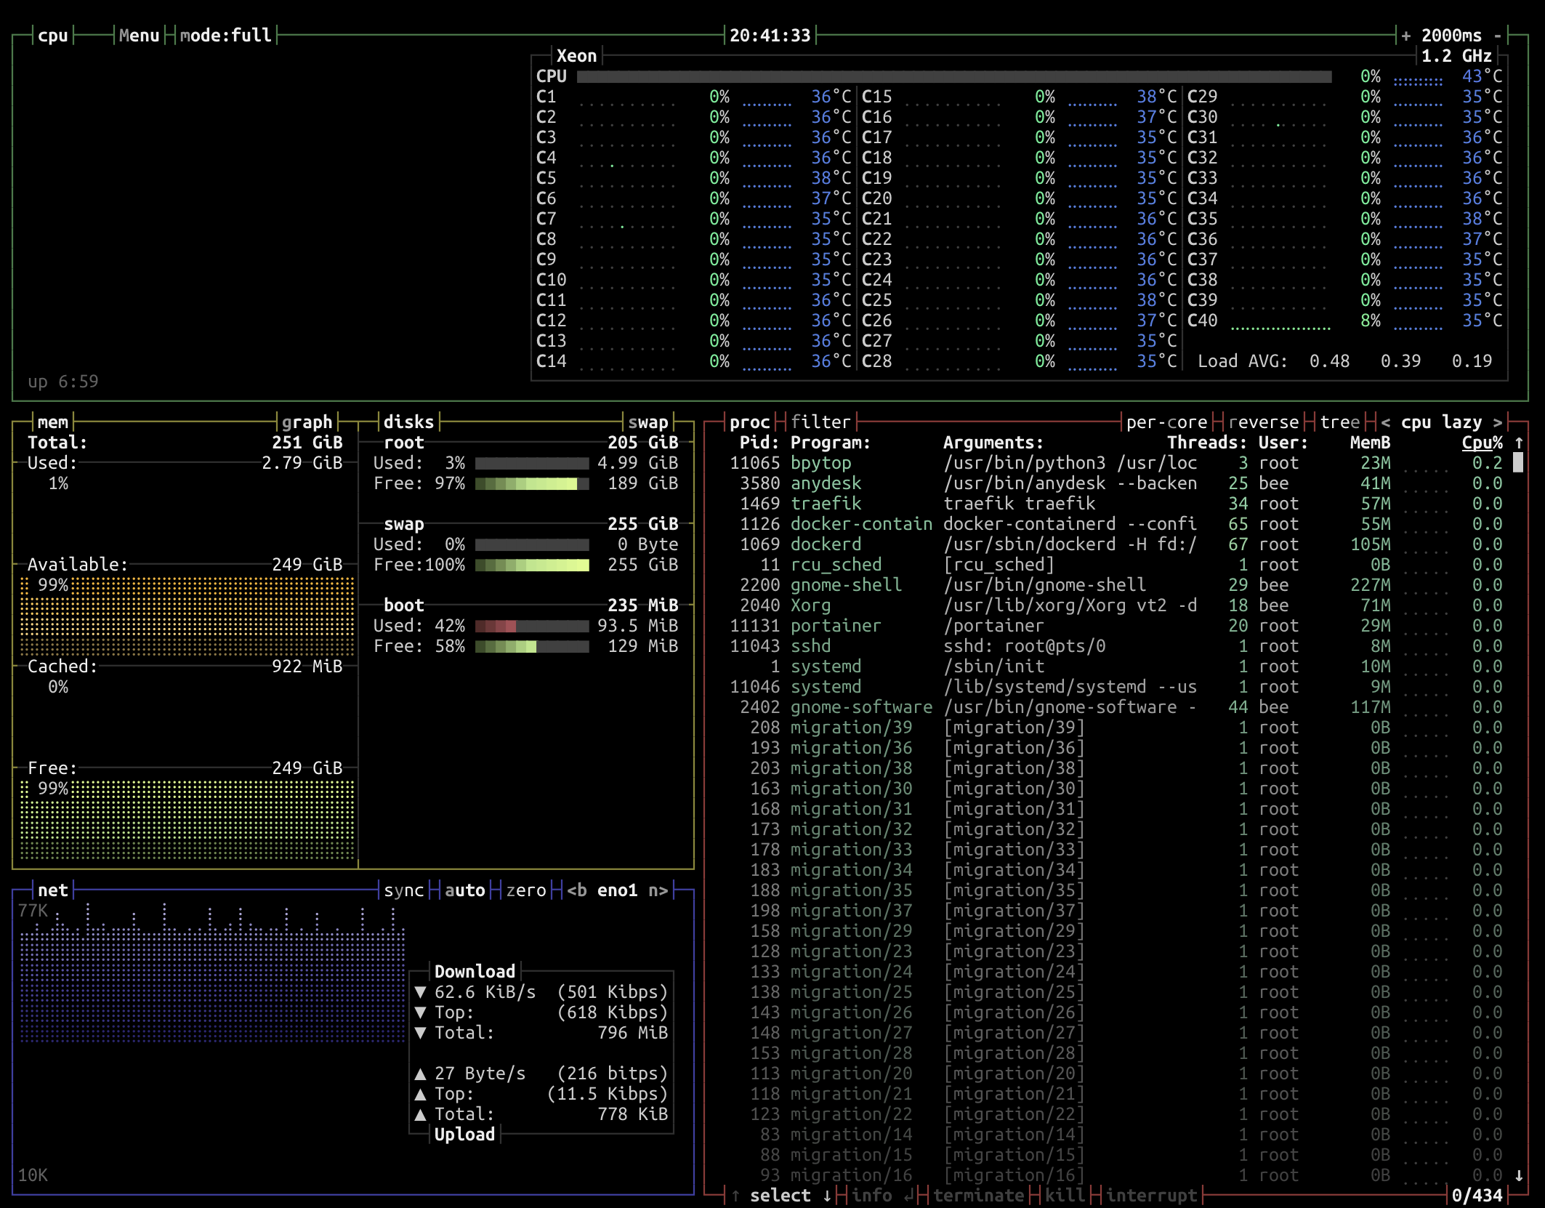Switch processes to tree view
Image resolution: width=1545 pixels, height=1208 pixels.
tap(1339, 422)
